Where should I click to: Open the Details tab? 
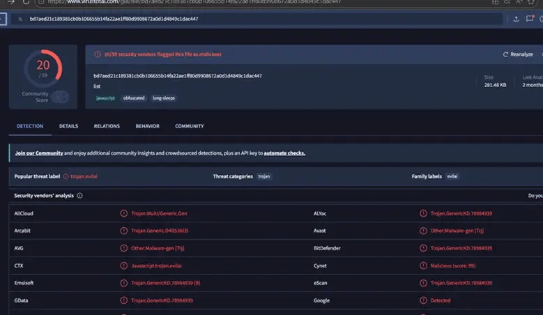[x=68, y=126]
